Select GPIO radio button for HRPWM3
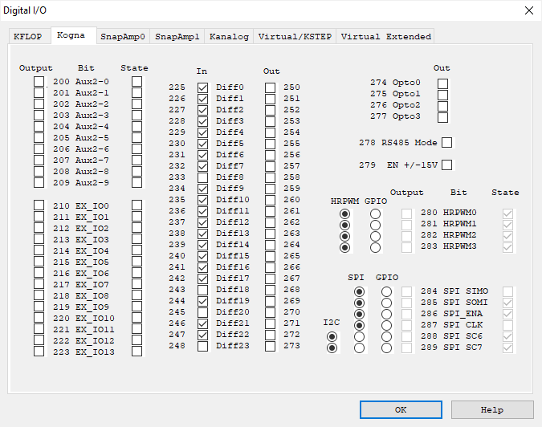 [x=375, y=247]
